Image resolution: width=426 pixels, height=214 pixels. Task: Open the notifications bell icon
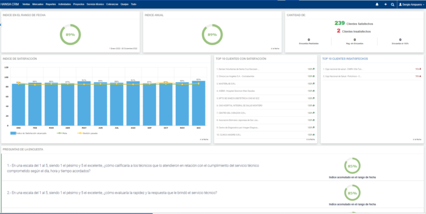click(377, 4)
